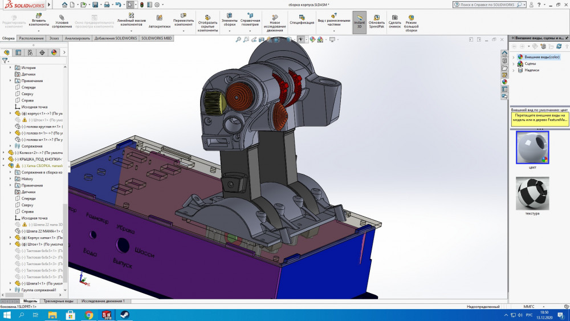Open the Анализировать tab
The width and height of the screenshot is (570, 321).
point(78,38)
